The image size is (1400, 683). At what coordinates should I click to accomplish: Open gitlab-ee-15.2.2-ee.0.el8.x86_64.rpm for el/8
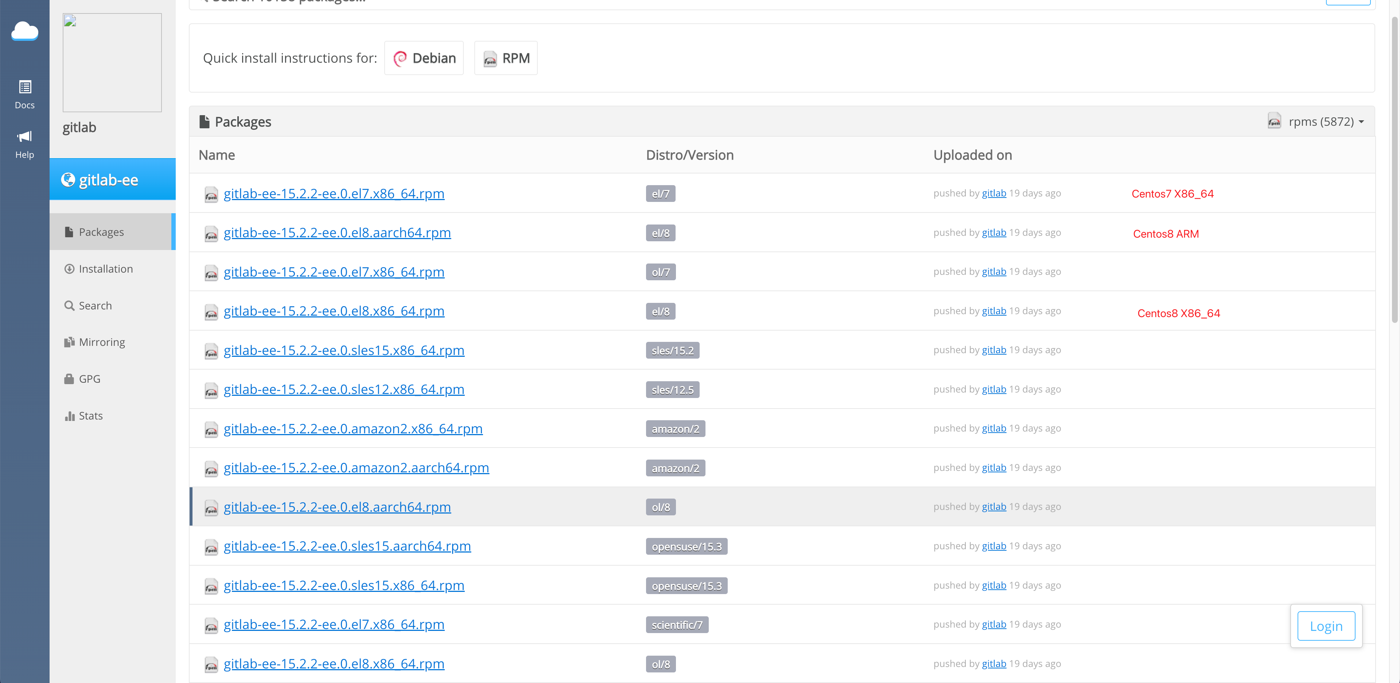click(334, 311)
